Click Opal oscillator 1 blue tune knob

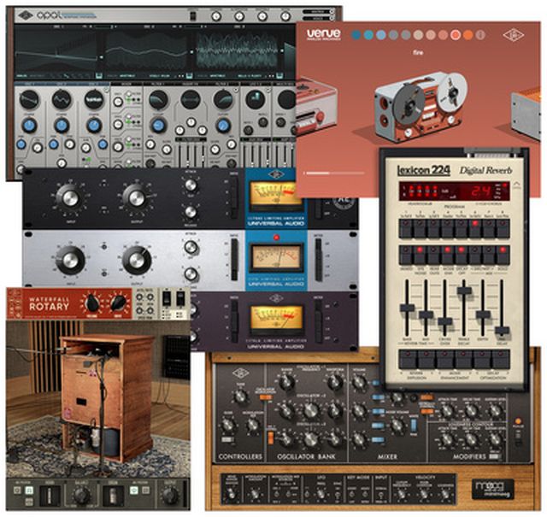point(29,126)
